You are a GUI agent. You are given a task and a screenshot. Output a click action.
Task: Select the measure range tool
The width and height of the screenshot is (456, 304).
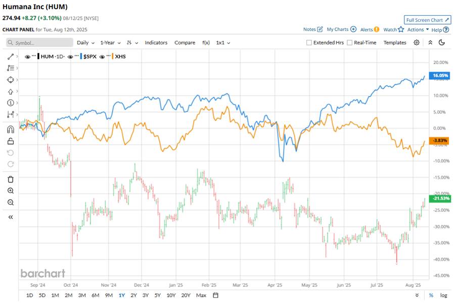[x=11, y=114]
